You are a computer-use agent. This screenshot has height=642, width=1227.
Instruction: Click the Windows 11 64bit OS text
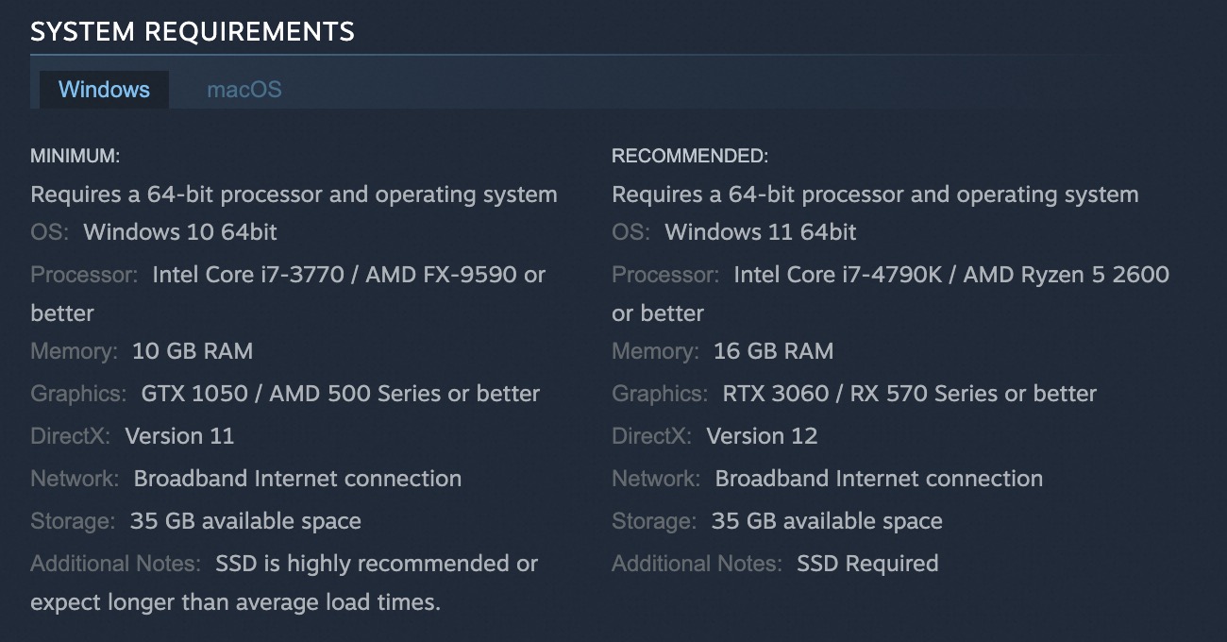[x=761, y=232]
